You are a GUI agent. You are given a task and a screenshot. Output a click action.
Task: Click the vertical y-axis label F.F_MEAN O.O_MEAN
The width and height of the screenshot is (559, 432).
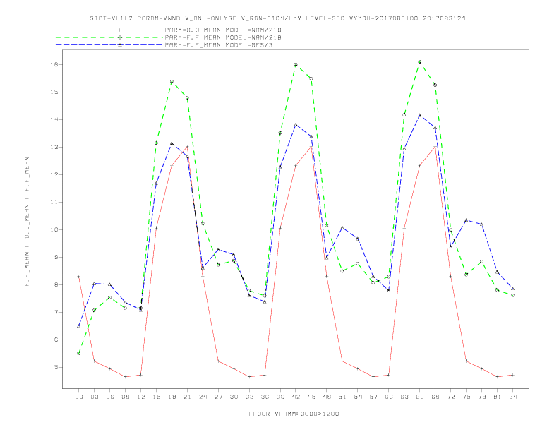point(27,222)
